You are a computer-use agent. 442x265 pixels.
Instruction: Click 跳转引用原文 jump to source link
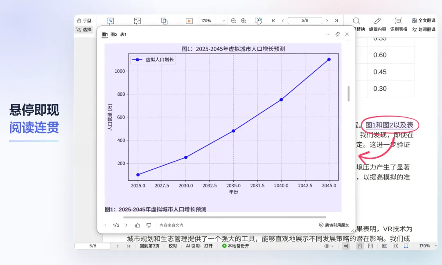click(334, 225)
